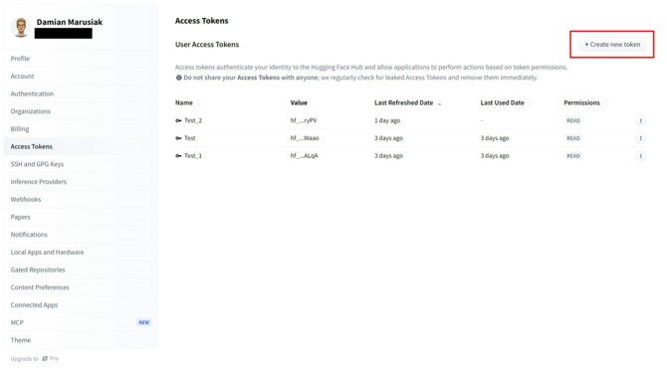Click the key icon beside hf_...Waao row

178,138
